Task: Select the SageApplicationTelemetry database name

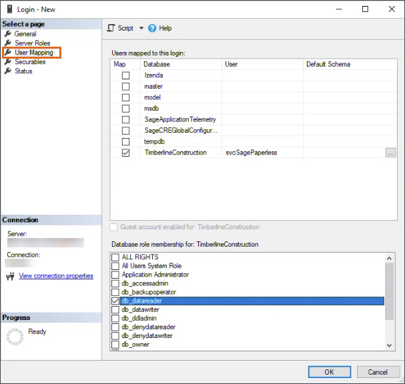Action: (180, 119)
